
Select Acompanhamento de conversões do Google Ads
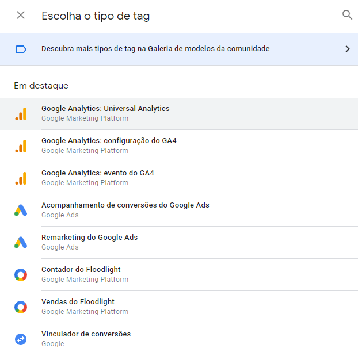pos(125,205)
